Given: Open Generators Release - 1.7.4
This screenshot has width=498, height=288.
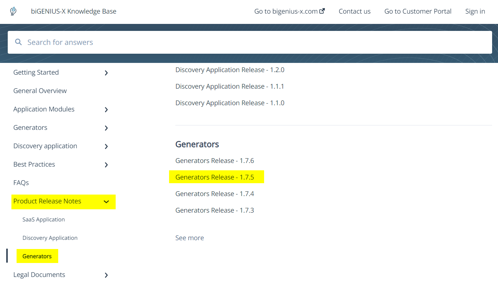Looking at the screenshot, I should pyautogui.click(x=215, y=194).
